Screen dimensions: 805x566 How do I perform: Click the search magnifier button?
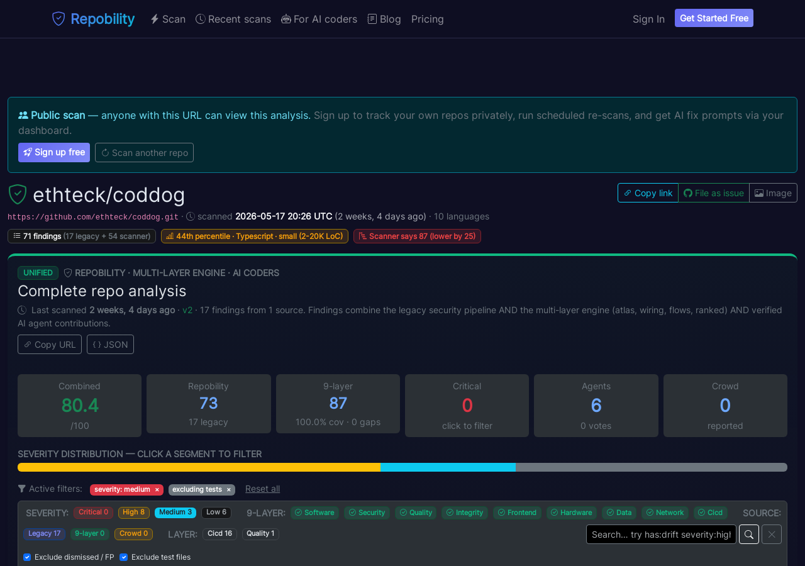[749, 535]
